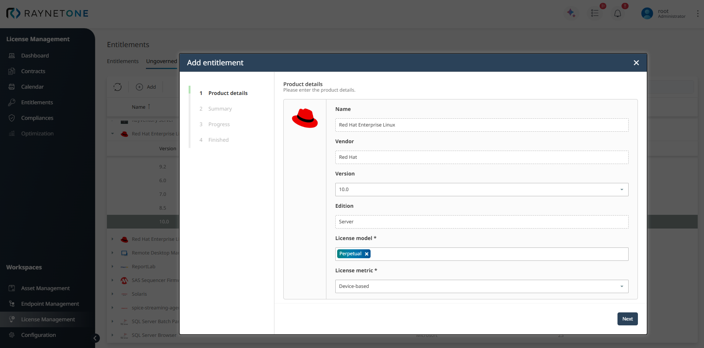Select version 7.0 row
Image resolution: width=704 pixels, height=348 pixels.
pos(163,194)
